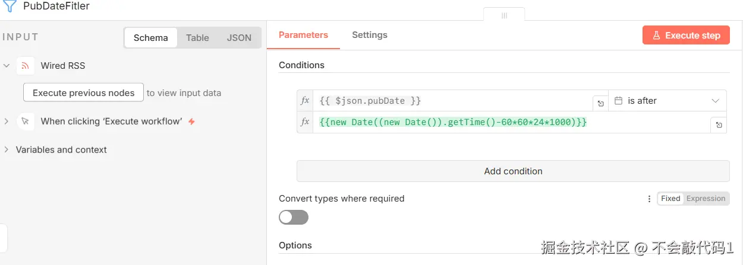This screenshot has width=743, height=265.
Task: Show input in JSON view
Action: (239, 38)
